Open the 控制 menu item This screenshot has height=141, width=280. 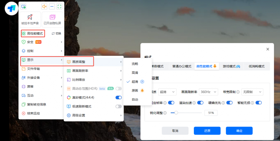41,51
